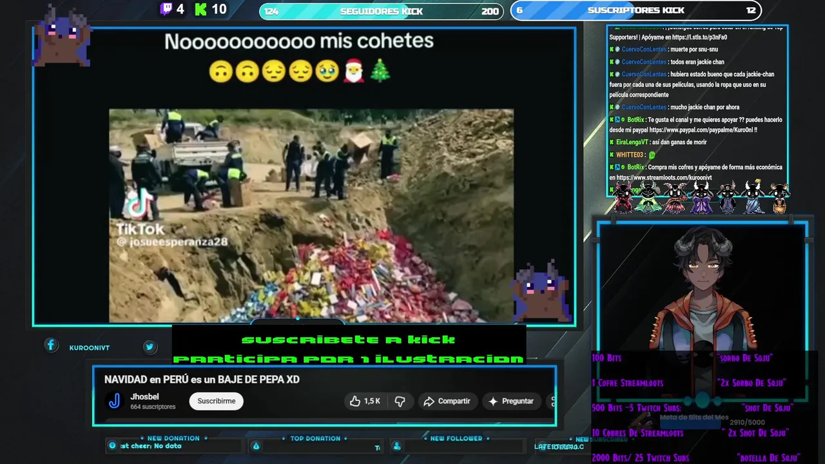Click the Facebook icon beside KUROONIVT
This screenshot has width=825, height=464.
click(51, 345)
